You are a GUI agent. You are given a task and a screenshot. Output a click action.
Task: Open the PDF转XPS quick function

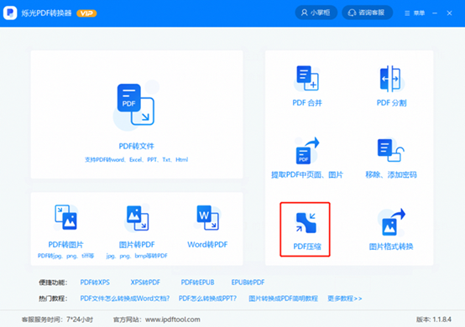(95, 283)
